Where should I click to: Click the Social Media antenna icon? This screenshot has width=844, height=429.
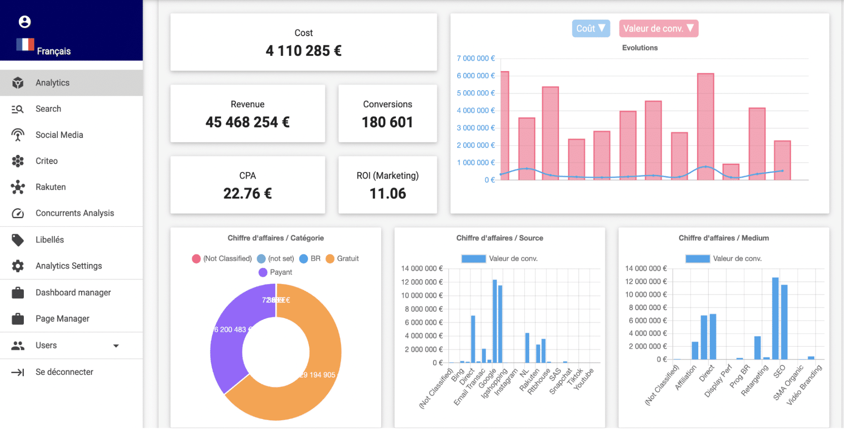[18, 135]
